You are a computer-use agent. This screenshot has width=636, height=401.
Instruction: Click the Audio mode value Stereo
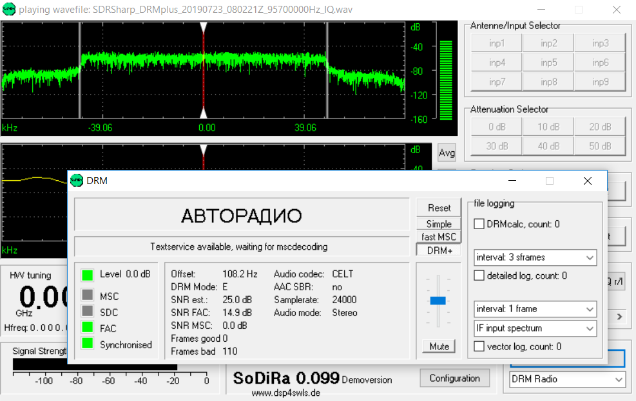tap(345, 313)
